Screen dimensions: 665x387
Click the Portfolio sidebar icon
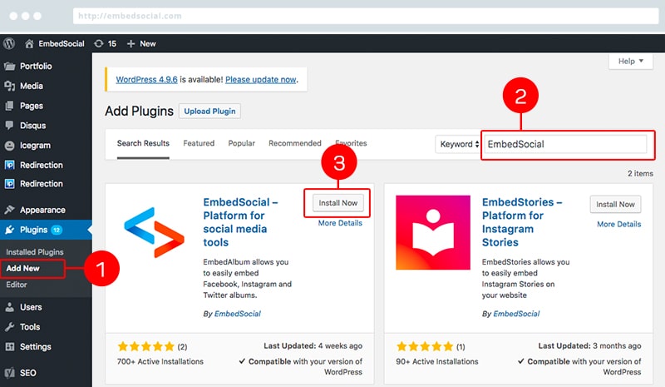coord(9,67)
